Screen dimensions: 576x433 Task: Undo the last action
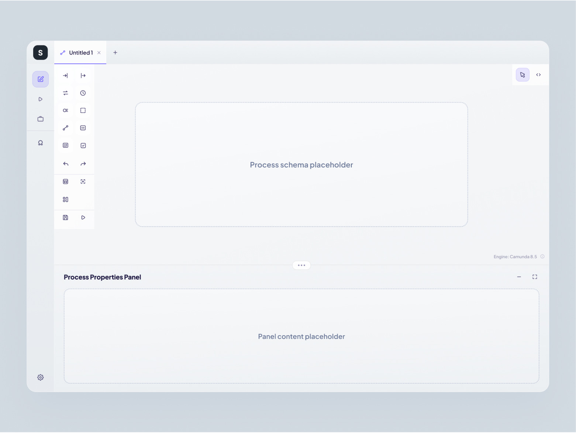(x=65, y=164)
